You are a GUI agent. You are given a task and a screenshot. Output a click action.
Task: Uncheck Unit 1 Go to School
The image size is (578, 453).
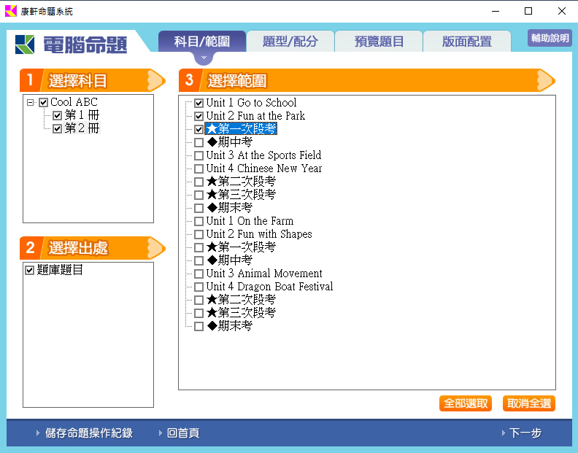coord(199,103)
